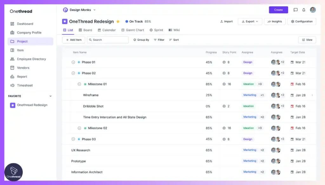Image resolution: width=325 pixels, height=185 pixels.
Task: Click Ideation tag on Milestone 01 row
Action: click(x=248, y=84)
